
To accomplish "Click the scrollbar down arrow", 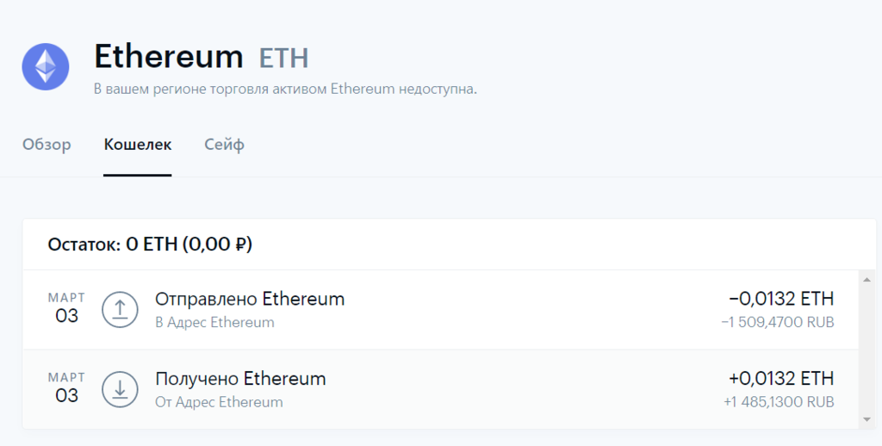I will point(866,419).
